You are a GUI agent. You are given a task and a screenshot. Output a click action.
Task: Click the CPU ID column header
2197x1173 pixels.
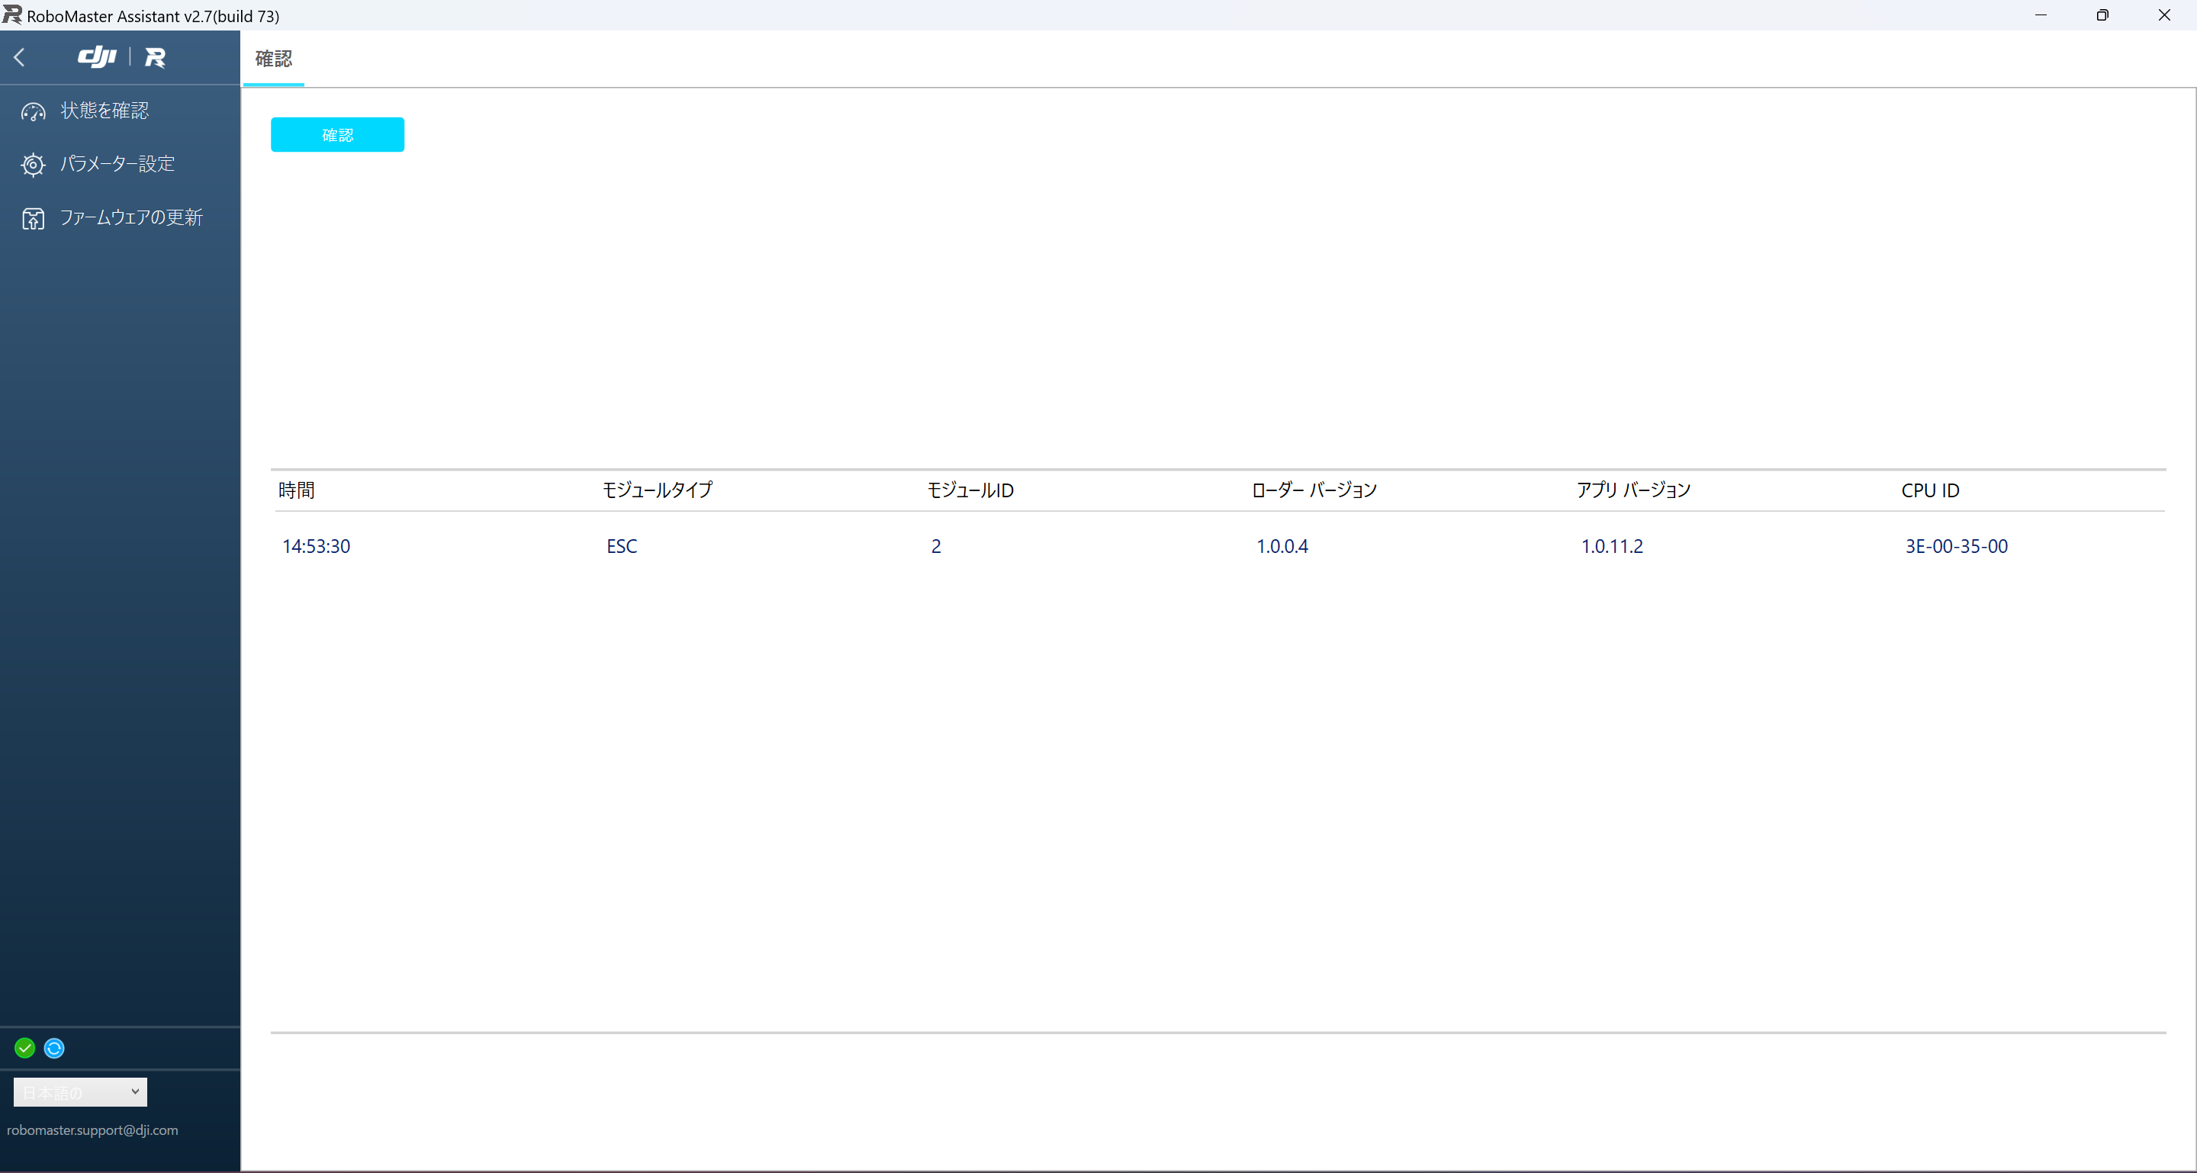1931,490
